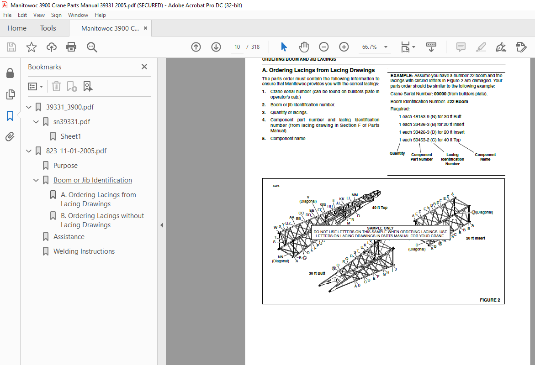
Task: Collapse the 823_11-01-2005.pdf bookmark
Action: tap(29, 151)
